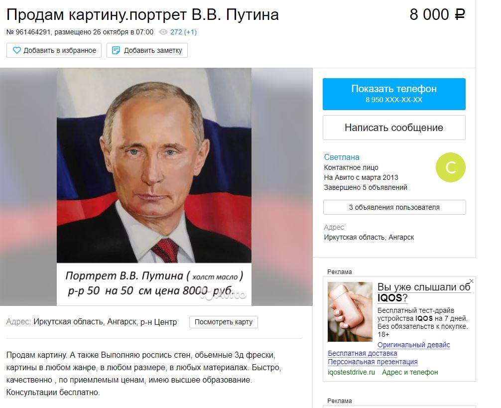The height and width of the screenshot is (408, 501).
Task: Click the Оригинальный девайс link
Action: pyautogui.click(x=413, y=345)
